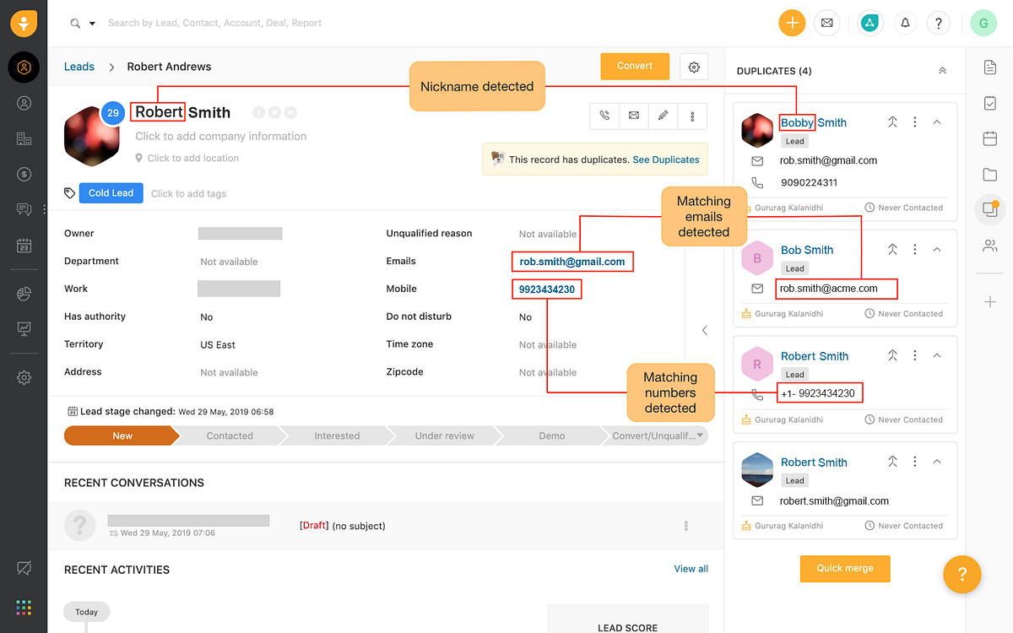Click the app switcher grid icon
Viewport: 1013px width, 633px height.
[x=24, y=607]
